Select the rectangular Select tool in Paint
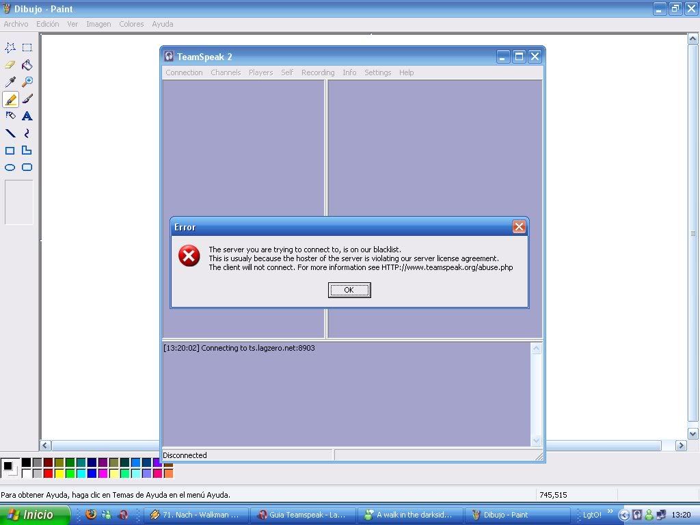 pos(27,47)
